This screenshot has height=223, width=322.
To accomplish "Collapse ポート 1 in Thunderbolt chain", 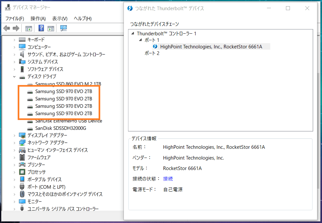I will 141,40.
